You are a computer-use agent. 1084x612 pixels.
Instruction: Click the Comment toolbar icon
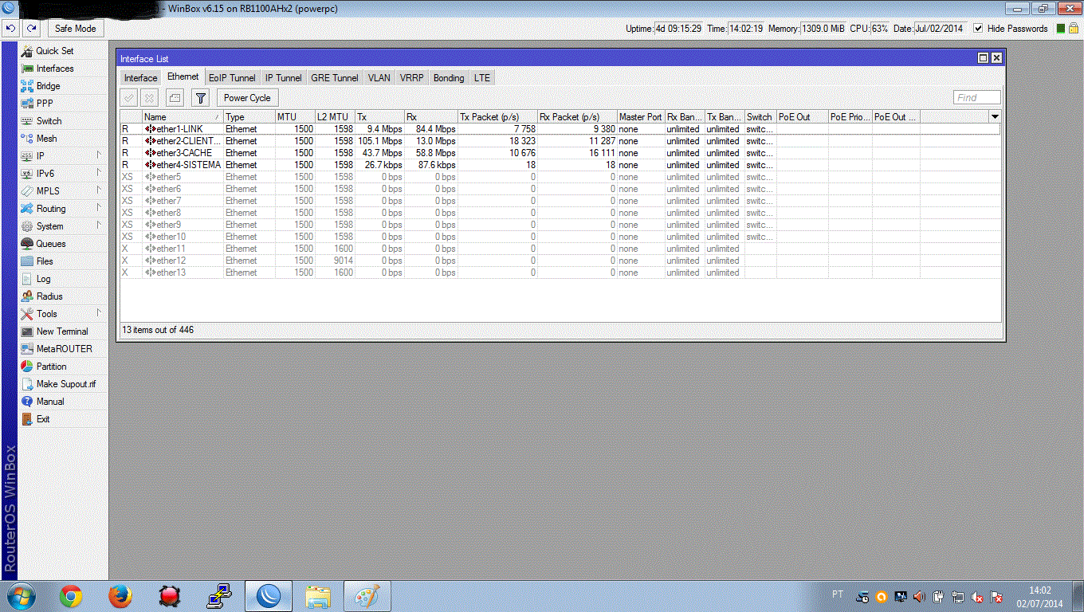[x=175, y=98]
